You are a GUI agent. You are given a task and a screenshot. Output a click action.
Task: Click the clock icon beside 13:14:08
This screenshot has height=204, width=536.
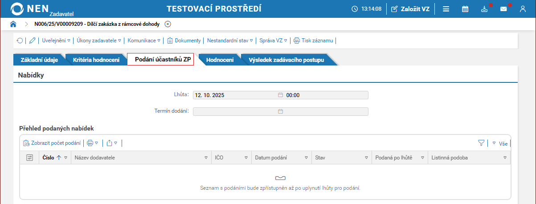(355, 9)
